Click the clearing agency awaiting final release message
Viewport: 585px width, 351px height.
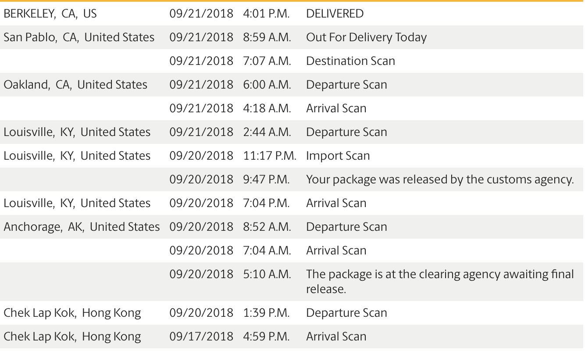point(440,281)
